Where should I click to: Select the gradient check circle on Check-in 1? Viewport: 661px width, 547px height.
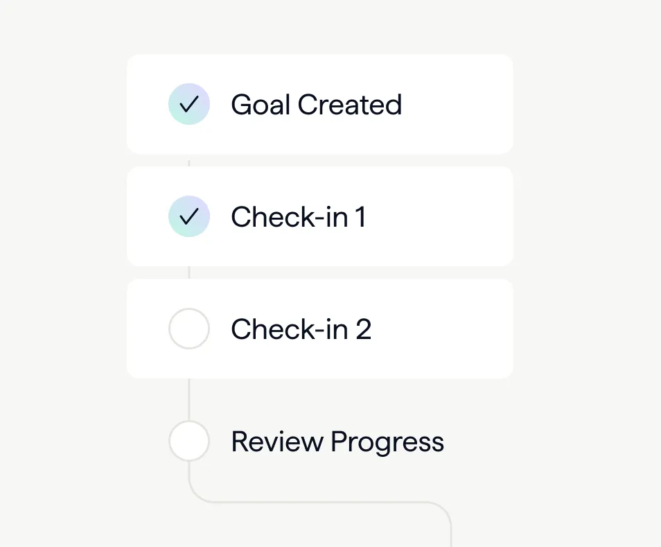click(188, 216)
